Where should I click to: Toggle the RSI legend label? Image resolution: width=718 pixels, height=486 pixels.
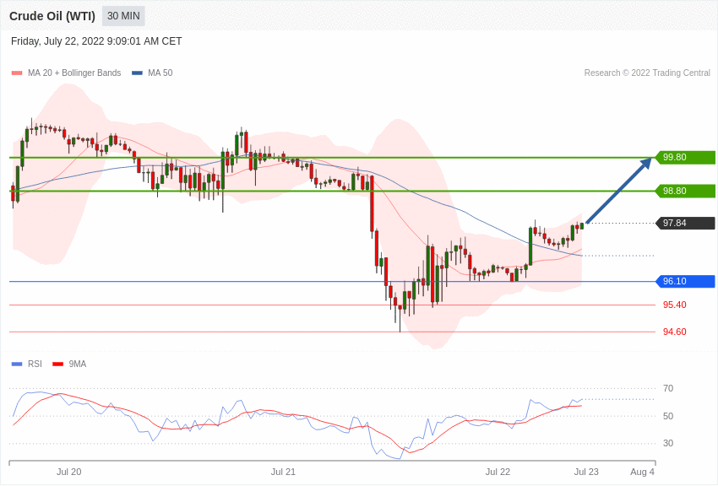point(35,364)
